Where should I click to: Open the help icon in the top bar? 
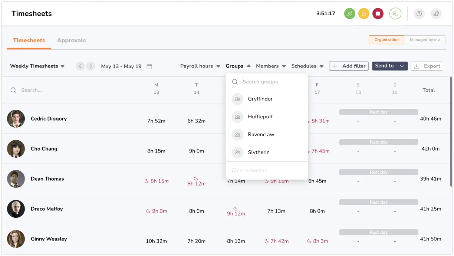point(419,13)
